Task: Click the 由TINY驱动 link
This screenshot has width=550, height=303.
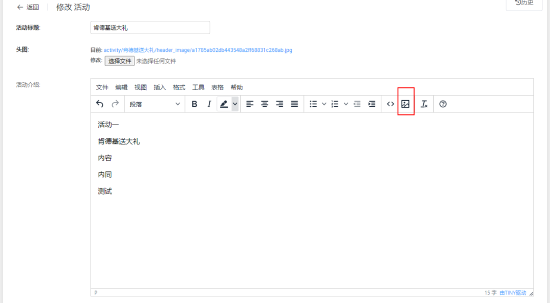Action: 513,293
